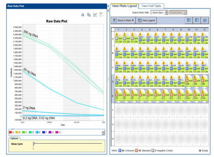Click the '36 Empty' wells count
Image resolution: width=214 pixels, height=157 pixels.
tap(203, 150)
